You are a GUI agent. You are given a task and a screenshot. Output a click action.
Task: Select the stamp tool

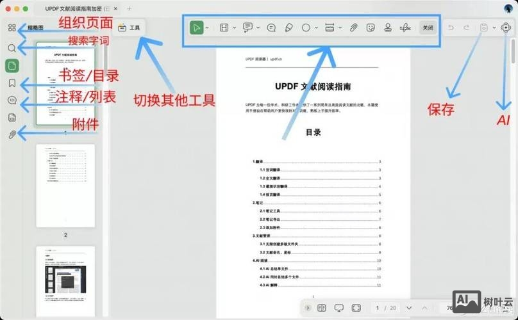(388, 28)
